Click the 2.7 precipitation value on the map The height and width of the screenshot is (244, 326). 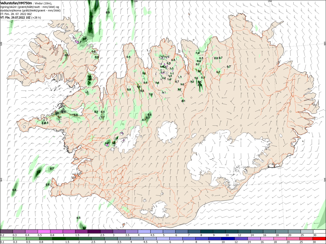click(199, 71)
